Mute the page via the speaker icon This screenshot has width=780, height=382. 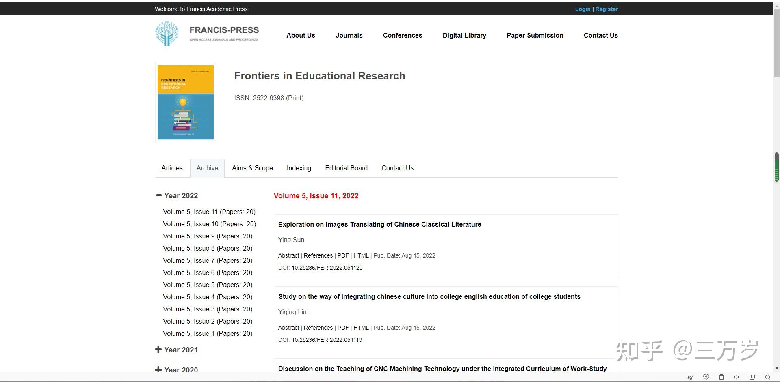pyautogui.click(x=737, y=377)
